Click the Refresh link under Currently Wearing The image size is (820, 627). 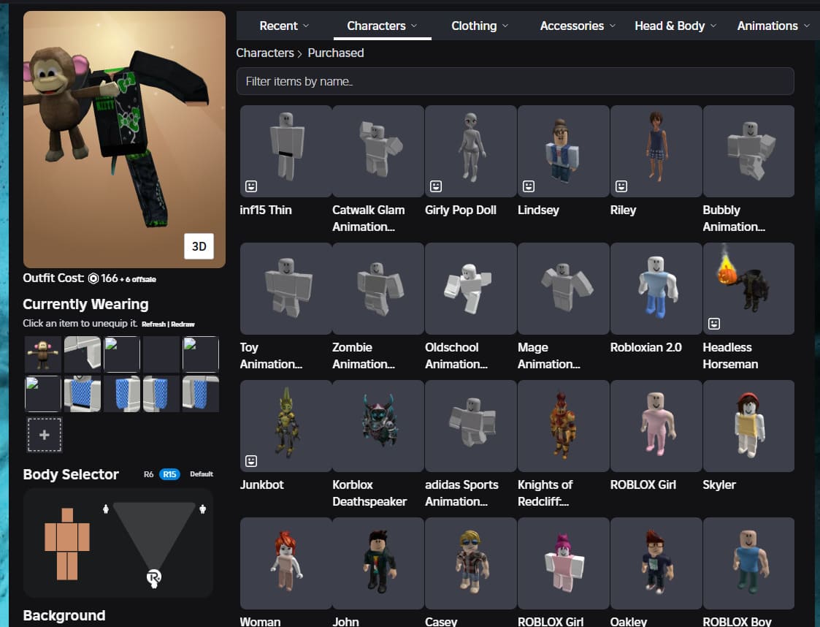(153, 324)
